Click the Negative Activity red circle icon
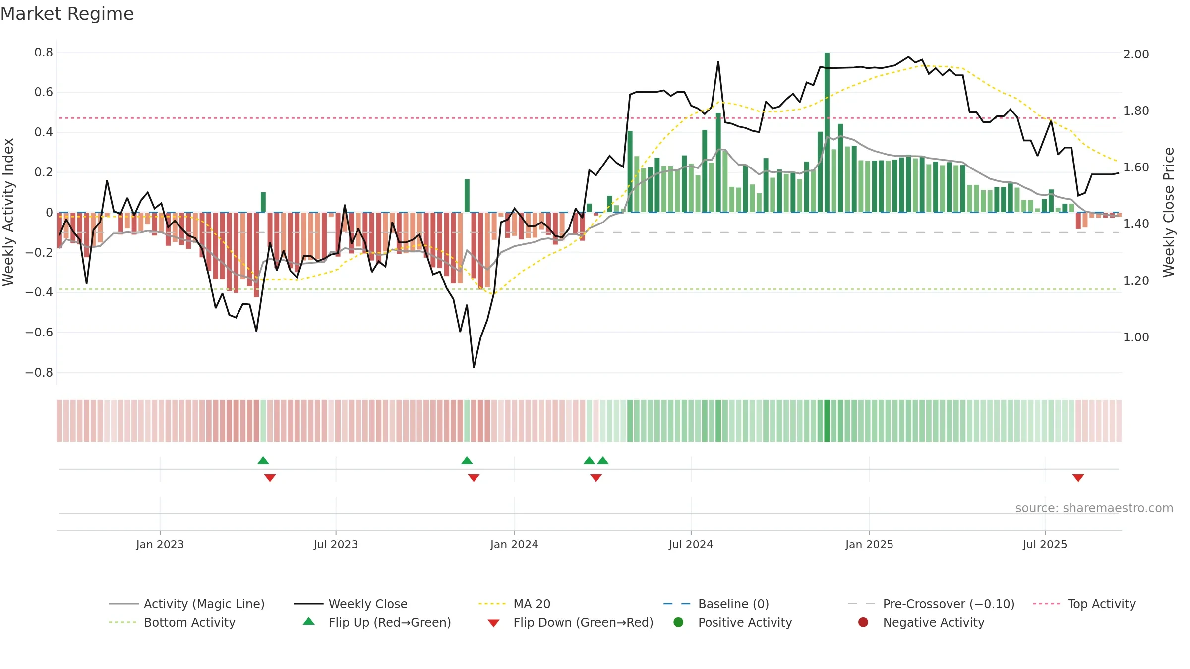The width and height of the screenshot is (1190, 669). pyautogui.click(x=863, y=622)
